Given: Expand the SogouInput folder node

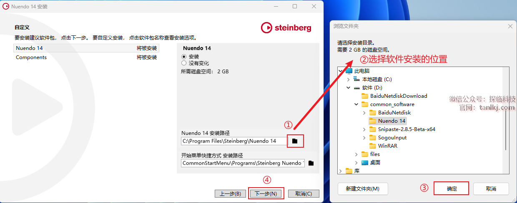Looking at the screenshot, I should point(364,138).
